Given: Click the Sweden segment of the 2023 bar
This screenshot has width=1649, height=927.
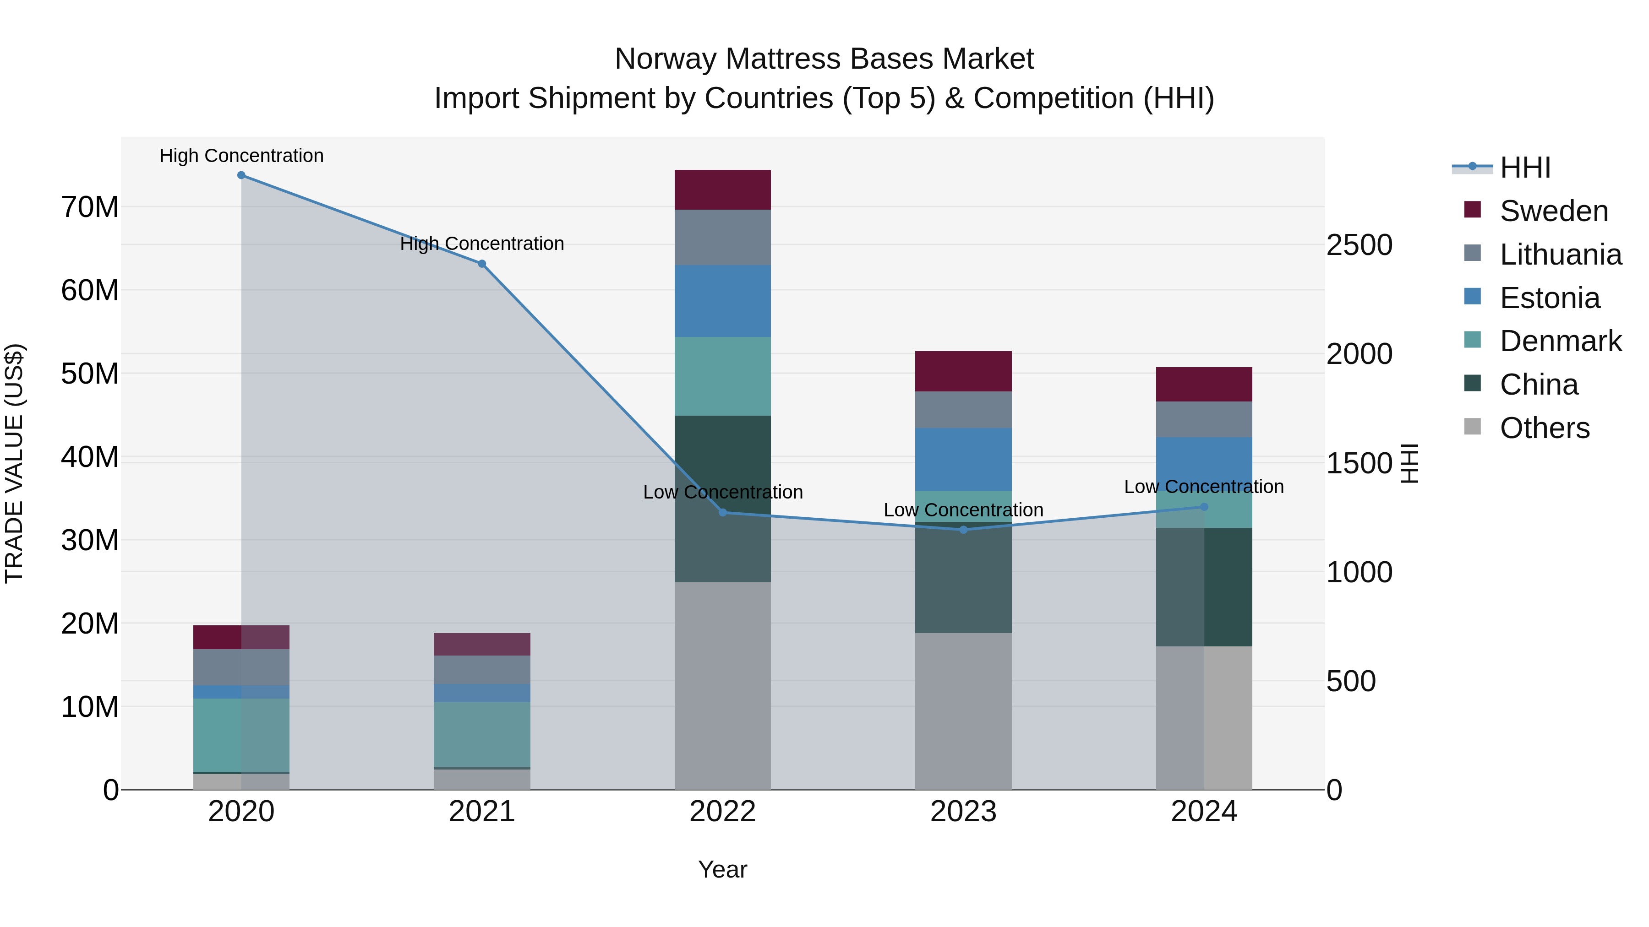Looking at the screenshot, I should [x=963, y=371].
